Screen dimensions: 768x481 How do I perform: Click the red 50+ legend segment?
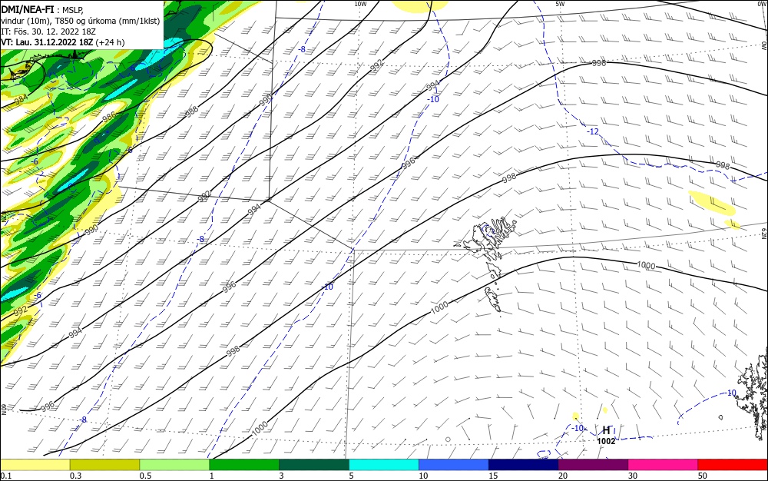tap(733, 465)
